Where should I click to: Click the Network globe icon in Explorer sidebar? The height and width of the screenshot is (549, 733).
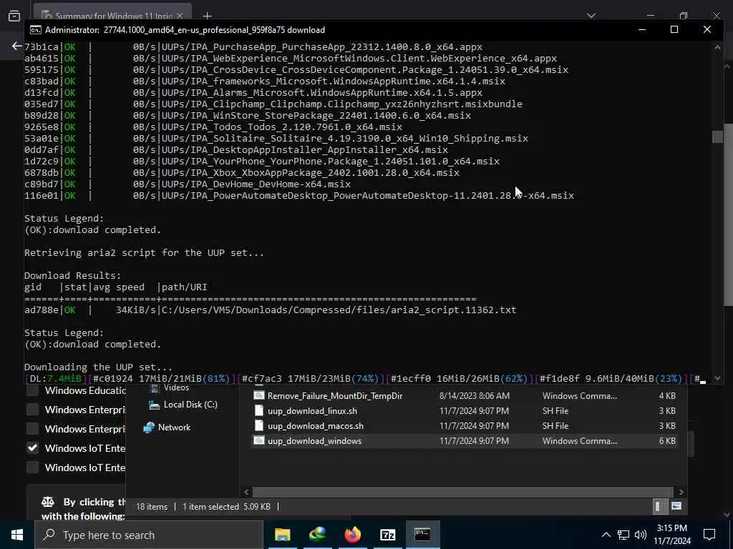149,427
